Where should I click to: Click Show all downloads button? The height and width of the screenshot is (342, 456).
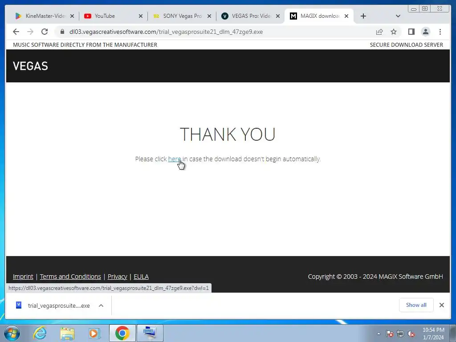coord(416,305)
